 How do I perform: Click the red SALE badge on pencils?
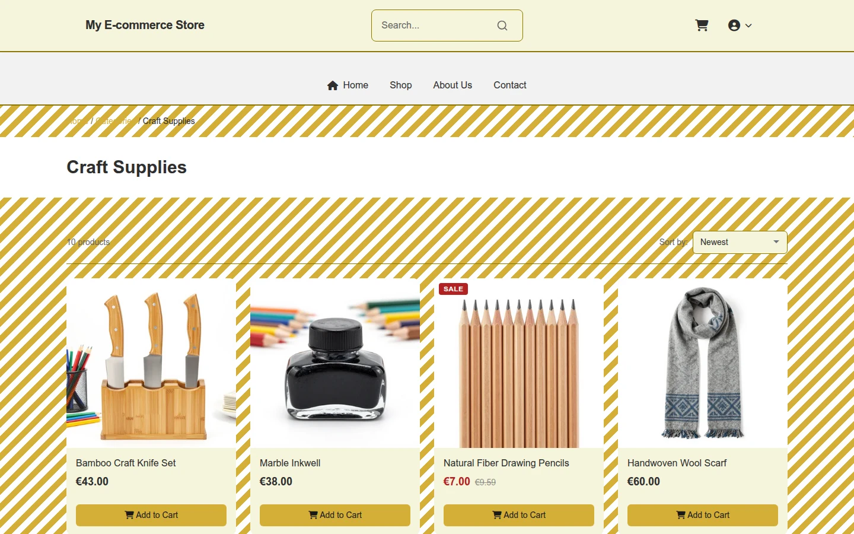(x=453, y=289)
